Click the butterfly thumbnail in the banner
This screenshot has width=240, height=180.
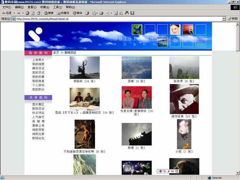tap(137, 30)
